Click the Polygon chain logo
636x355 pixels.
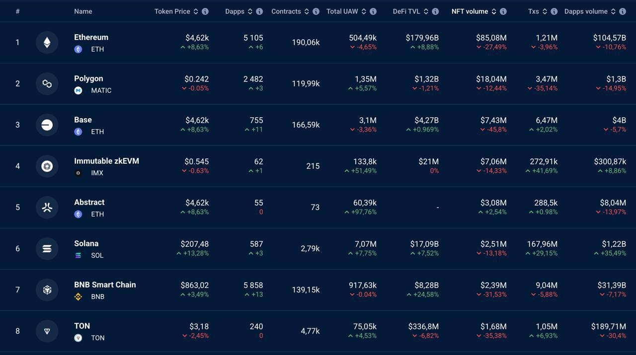(x=47, y=84)
